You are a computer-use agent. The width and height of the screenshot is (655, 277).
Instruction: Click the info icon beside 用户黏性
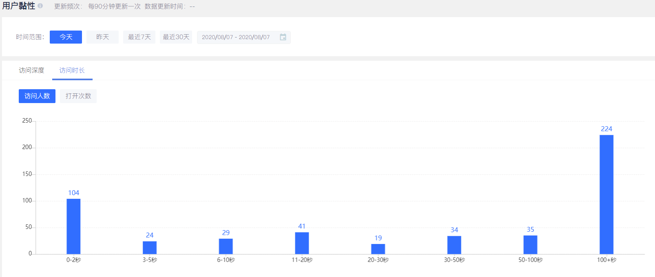click(x=40, y=6)
